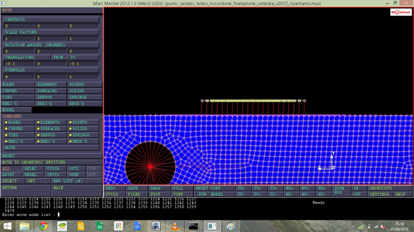
Task: Open Google Sheets taskbar icon
Action: tap(100, 226)
